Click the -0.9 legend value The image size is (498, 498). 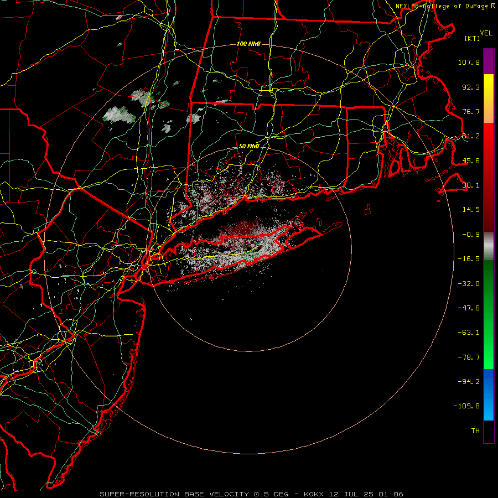pos(471,235)
